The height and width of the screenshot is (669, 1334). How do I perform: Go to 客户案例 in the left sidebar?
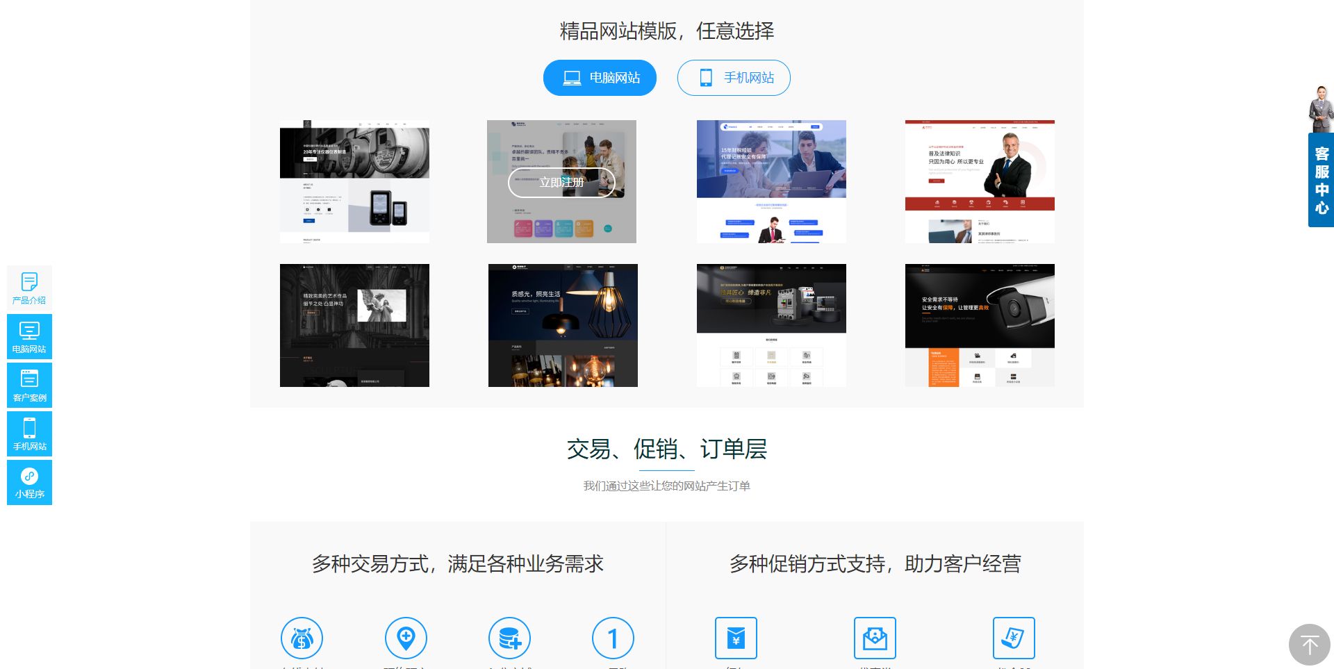click(x=29, y=386)
